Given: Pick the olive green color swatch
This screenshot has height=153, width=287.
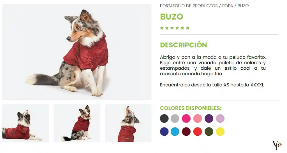Looking at the screenshot, I should tap(209, 131).
